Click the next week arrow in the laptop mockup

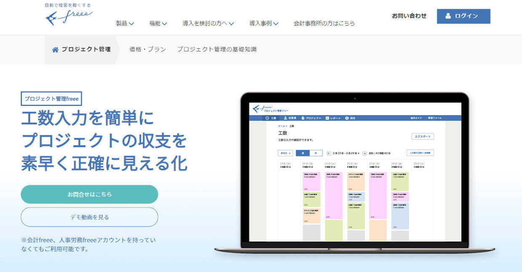pyautogui.click(x=365, y=153)
